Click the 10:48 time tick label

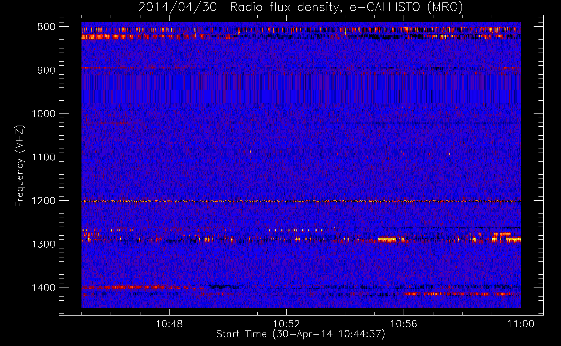(169, 324)
